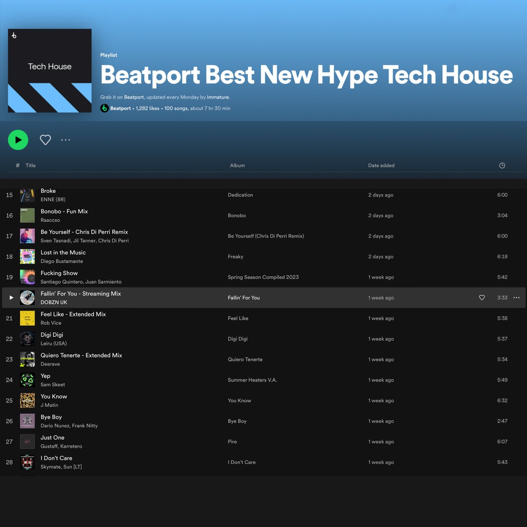Open the Digi Digi album link
The image size is (527, 527).
click(x=238, y=339)
